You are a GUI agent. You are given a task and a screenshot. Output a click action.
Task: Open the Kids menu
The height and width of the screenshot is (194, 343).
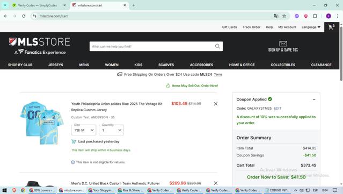138,65
